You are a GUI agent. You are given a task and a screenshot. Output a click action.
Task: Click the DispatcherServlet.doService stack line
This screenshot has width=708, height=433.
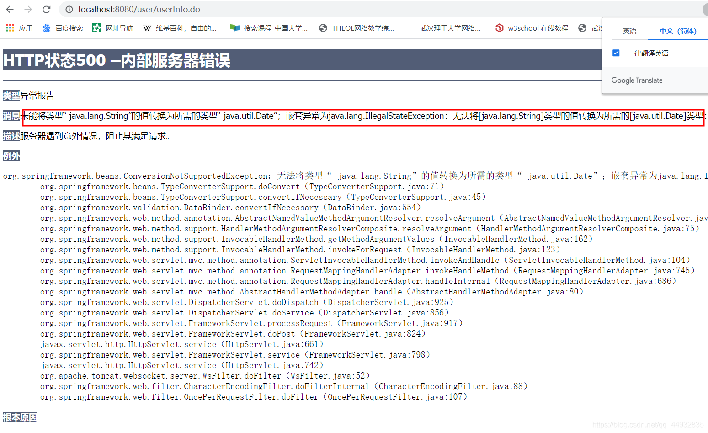coord(245,313)
